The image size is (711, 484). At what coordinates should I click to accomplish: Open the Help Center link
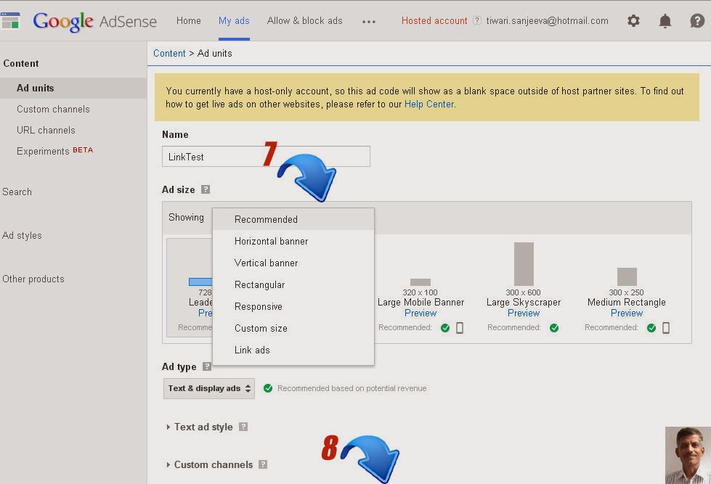point(429,104)
